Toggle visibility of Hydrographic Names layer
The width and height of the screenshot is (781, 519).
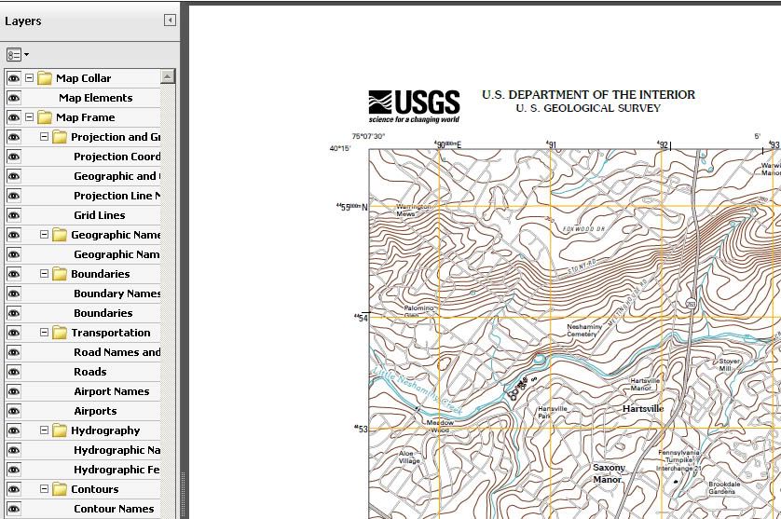[x=13, y=450]
